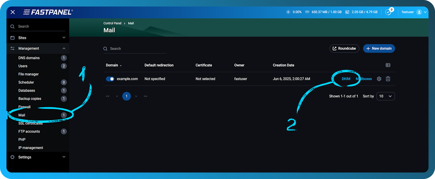435x179 pixels.
Task: Click the mail domain Search field
Action: pyautogui.click(x=136, y=49)
